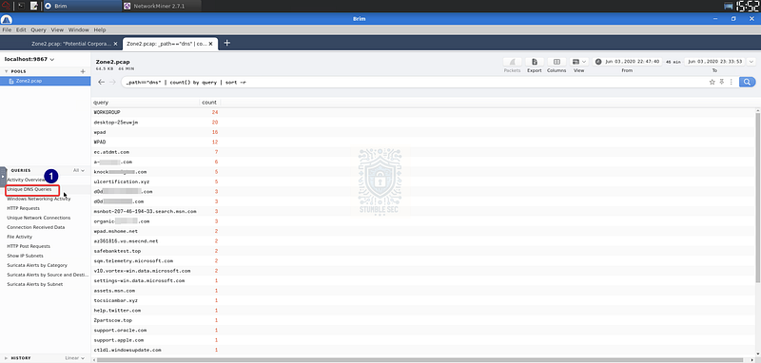Click the left sidebar collapse handle

(x=3, y=177)
